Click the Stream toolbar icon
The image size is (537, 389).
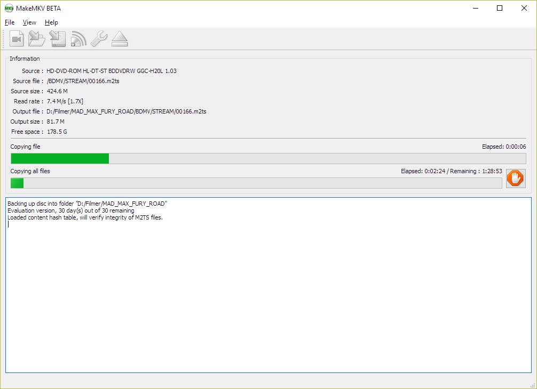[78, 38]
